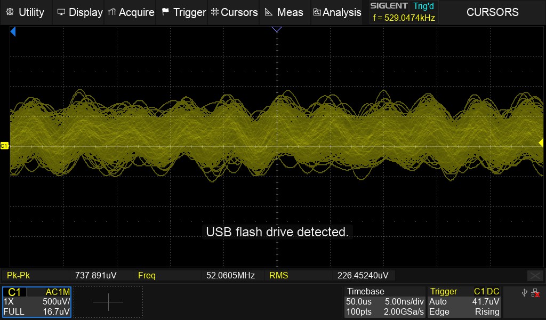Click the Trig'd trigger status indicator
The height and width of the screenshot is (320, 546).
click(x=423, y=6)
